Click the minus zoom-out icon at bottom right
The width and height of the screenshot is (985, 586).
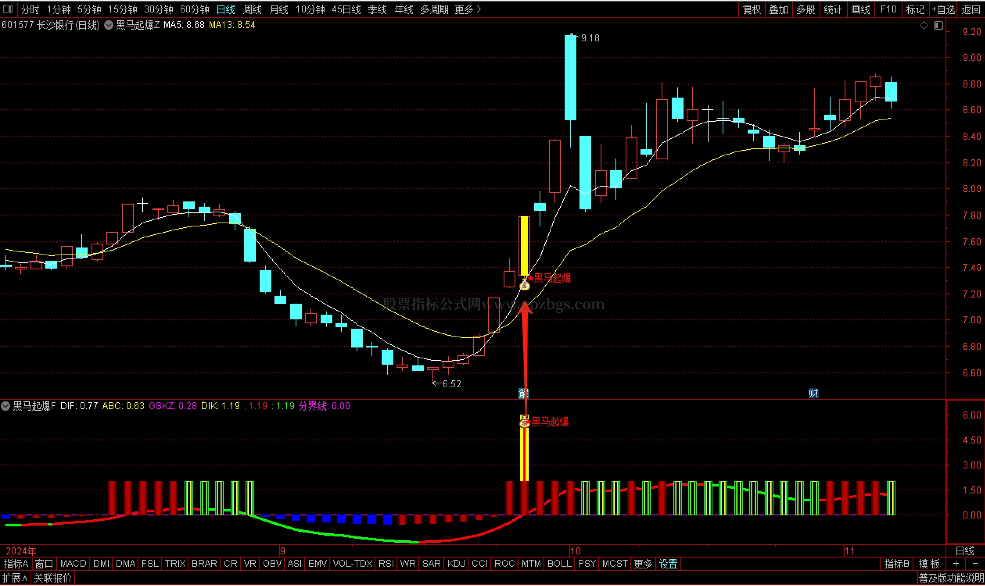click(x=975, y=564)
